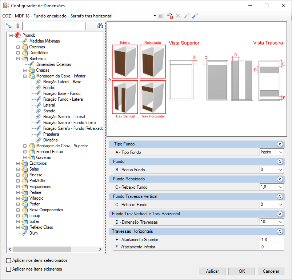Select Fixação Base - Fundo tree item
Viewport: 292px width, 280px height.
pyautogui.click(x=62, y=93)
